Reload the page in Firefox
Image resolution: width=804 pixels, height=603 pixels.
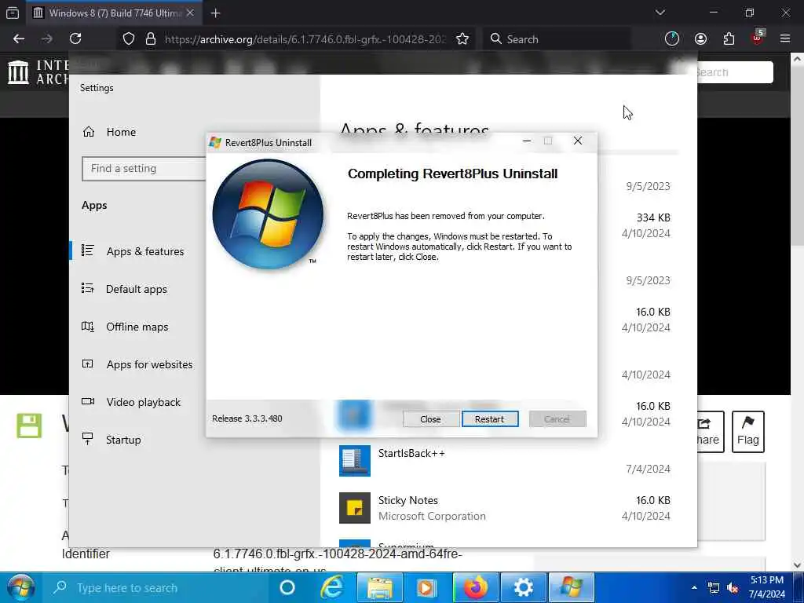[x=75, y=39]
